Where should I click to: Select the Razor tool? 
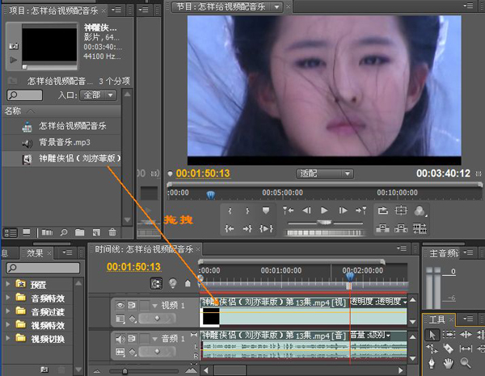coord(448,349)
